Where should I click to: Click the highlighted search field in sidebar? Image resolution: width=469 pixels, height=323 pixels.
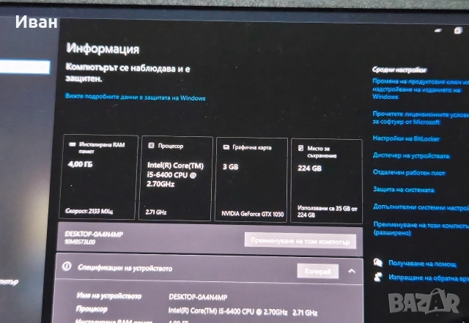(x=25, y=67)
